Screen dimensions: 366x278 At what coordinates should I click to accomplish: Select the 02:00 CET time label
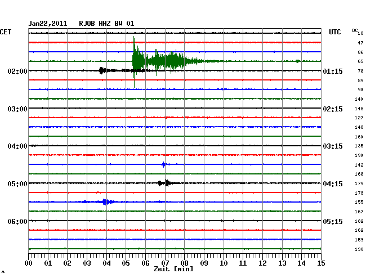(17, 71)
